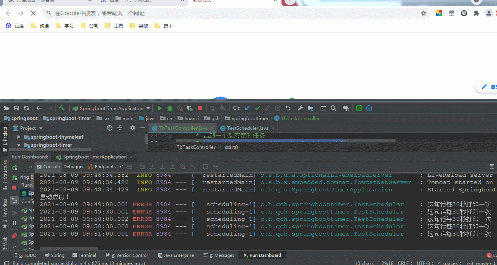The image size is (497, 265).
Task: Open the 6: TODO tool window
Action: pos(25,255)
